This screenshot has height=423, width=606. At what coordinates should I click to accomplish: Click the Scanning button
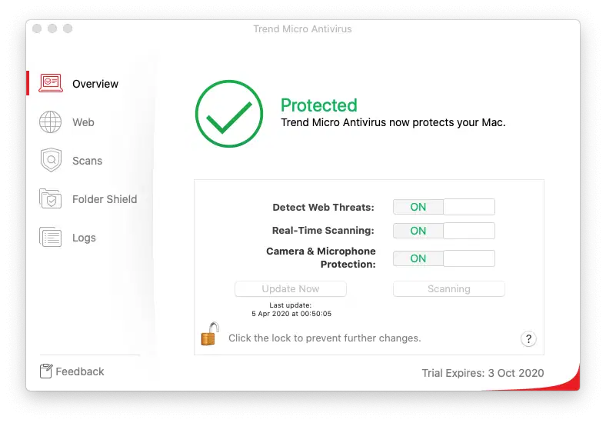(x=448, y=289)
